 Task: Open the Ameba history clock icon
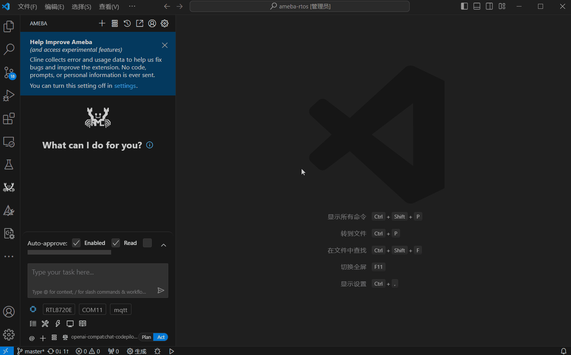pos(127,23)
